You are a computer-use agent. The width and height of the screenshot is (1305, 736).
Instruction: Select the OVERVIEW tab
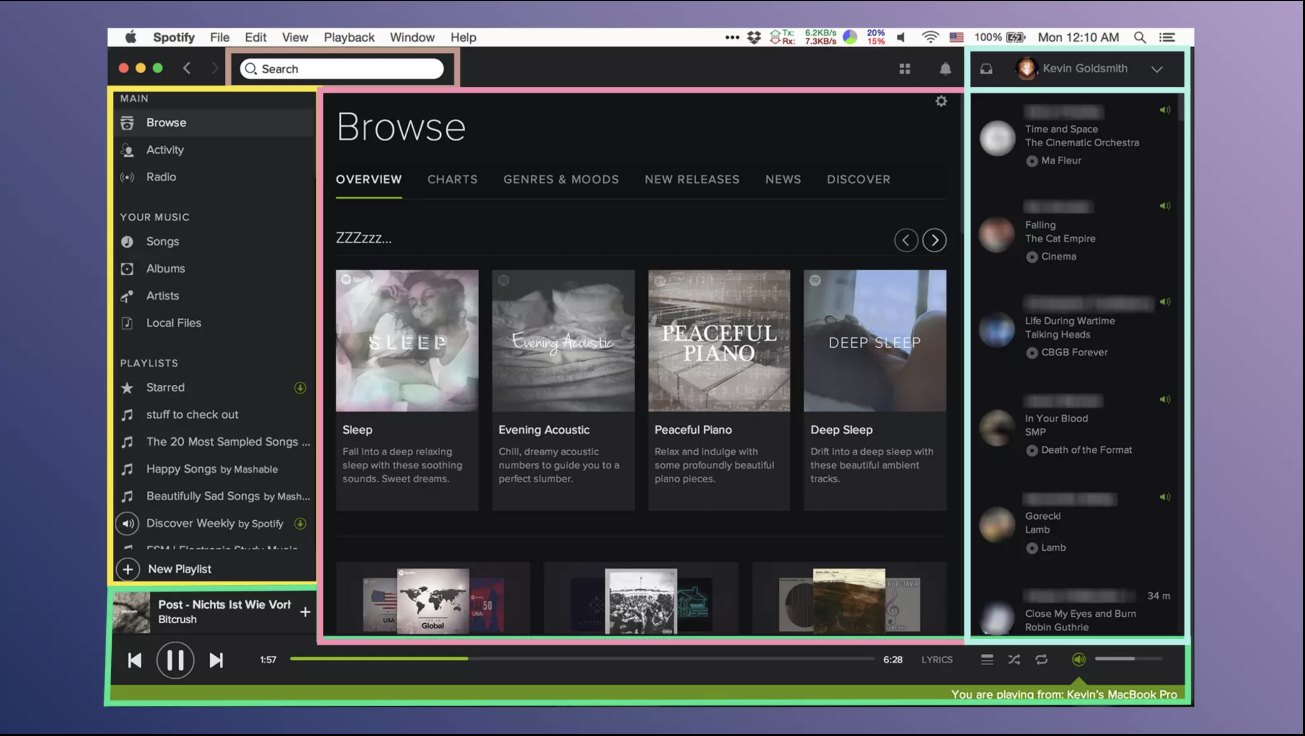point(369,179)
